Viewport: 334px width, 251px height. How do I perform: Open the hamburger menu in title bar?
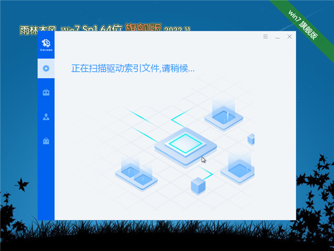click(x=265, y=37)
